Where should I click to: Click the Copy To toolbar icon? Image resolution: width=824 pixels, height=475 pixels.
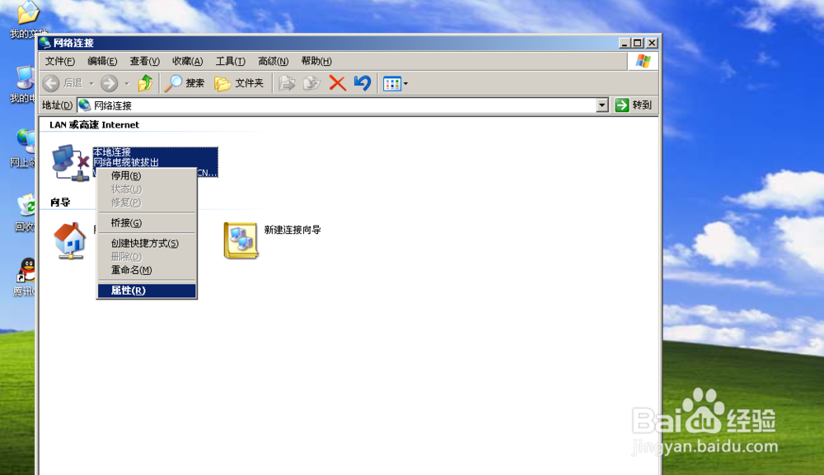311,83
